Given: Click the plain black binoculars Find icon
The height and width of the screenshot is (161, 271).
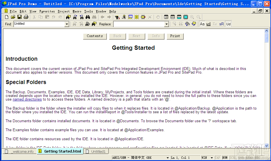Looking at the screenshot, I should pos(88,17).
